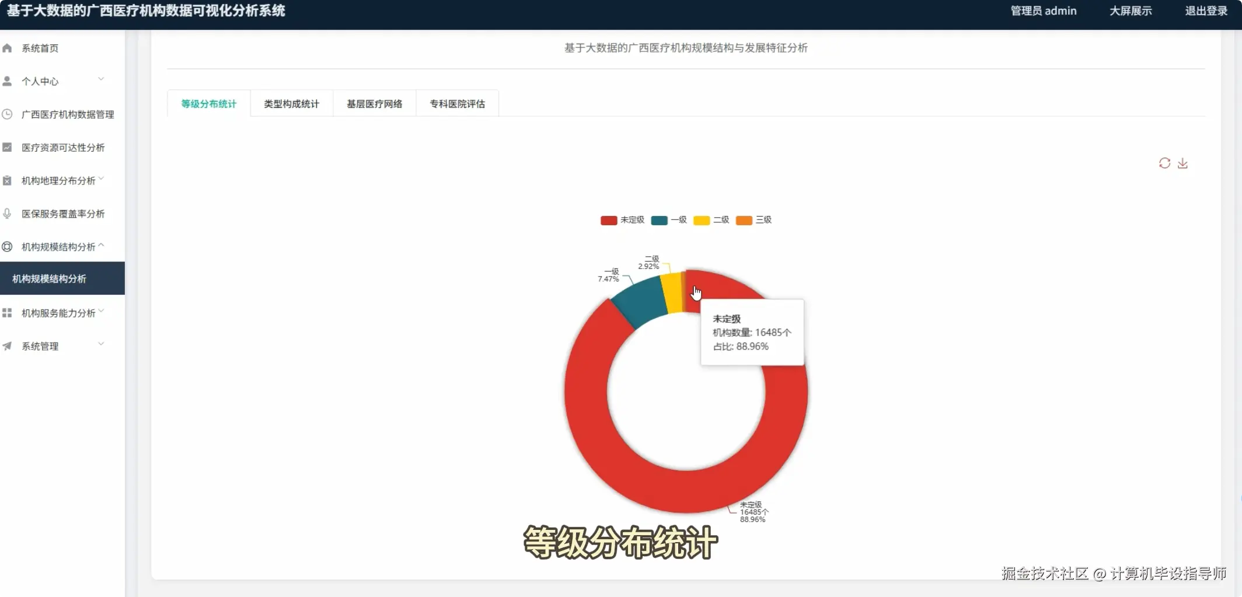Open 医保服务覆盖率分析 menu item
This screenshot has height=597, width=1242.
click(x=62, y=214)
